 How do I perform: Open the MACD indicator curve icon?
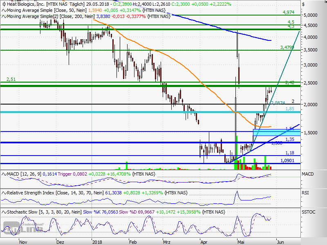[4, 174]
